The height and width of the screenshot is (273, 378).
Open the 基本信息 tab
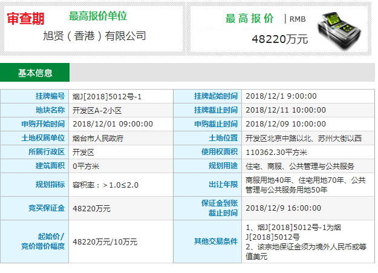34,73
